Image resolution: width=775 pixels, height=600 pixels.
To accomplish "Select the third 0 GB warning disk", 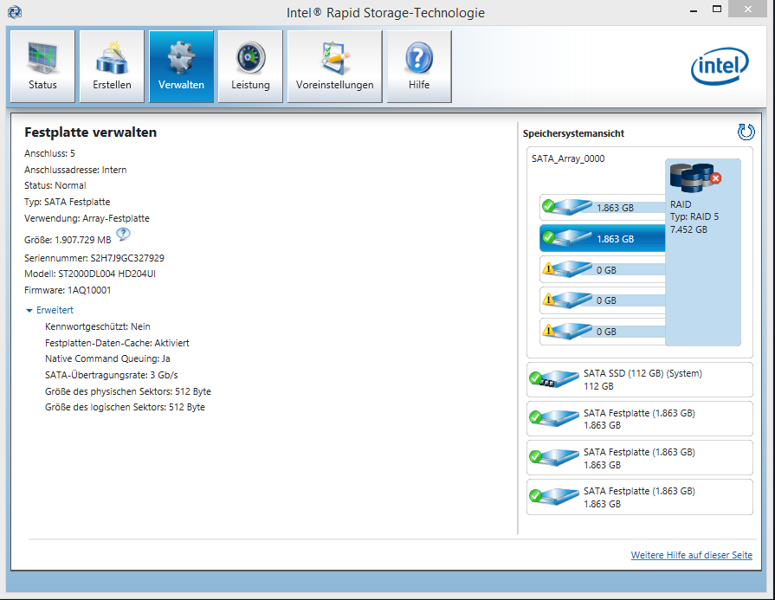I will click(602, 331).
